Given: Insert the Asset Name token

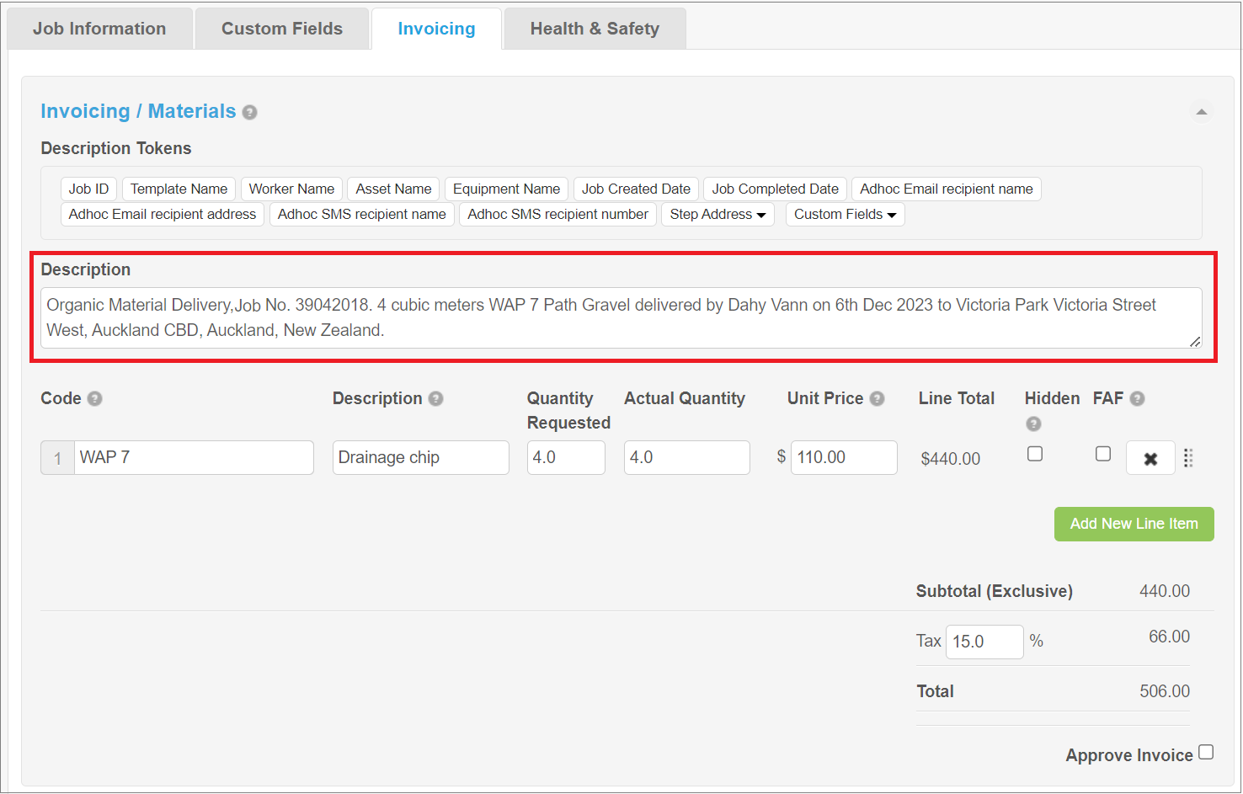Looking at the screenshot, I should point(393,189).
